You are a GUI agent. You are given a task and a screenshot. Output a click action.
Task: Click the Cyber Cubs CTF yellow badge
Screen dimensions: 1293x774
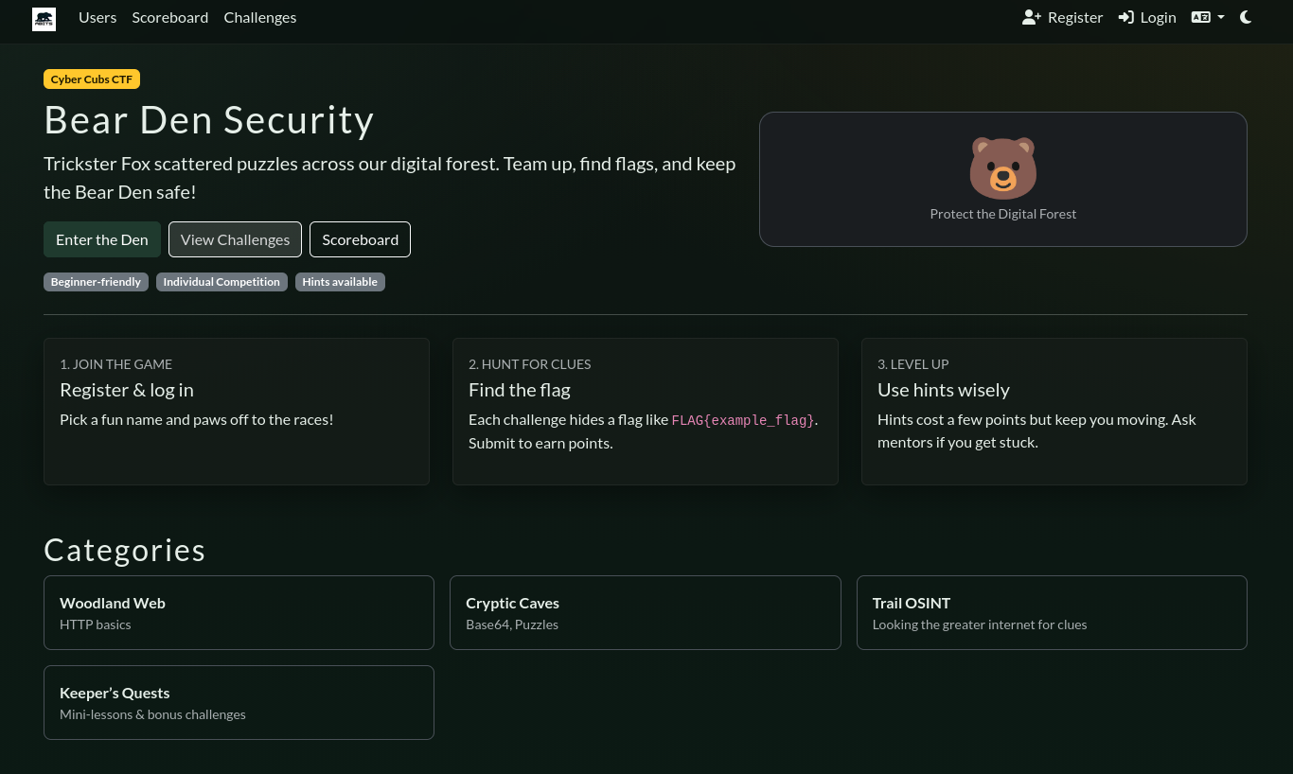coord(92,79)
